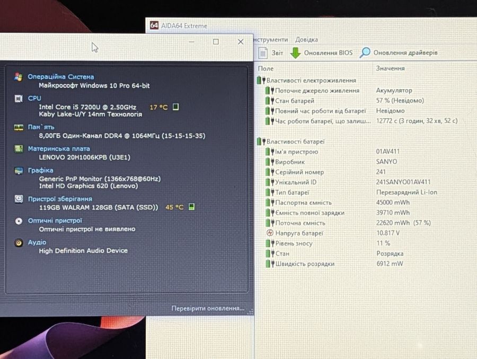The image size is (477, 359).
Task: Click the CPU temperature indicator icon at 17 °C
Action: coord(175,107)
